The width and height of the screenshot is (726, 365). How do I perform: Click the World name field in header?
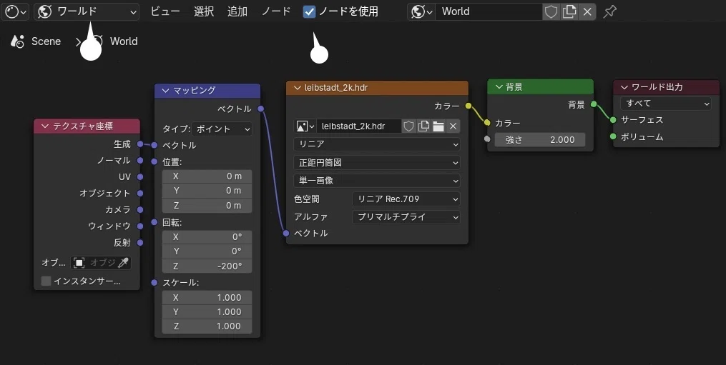click(x=489, y=11)
